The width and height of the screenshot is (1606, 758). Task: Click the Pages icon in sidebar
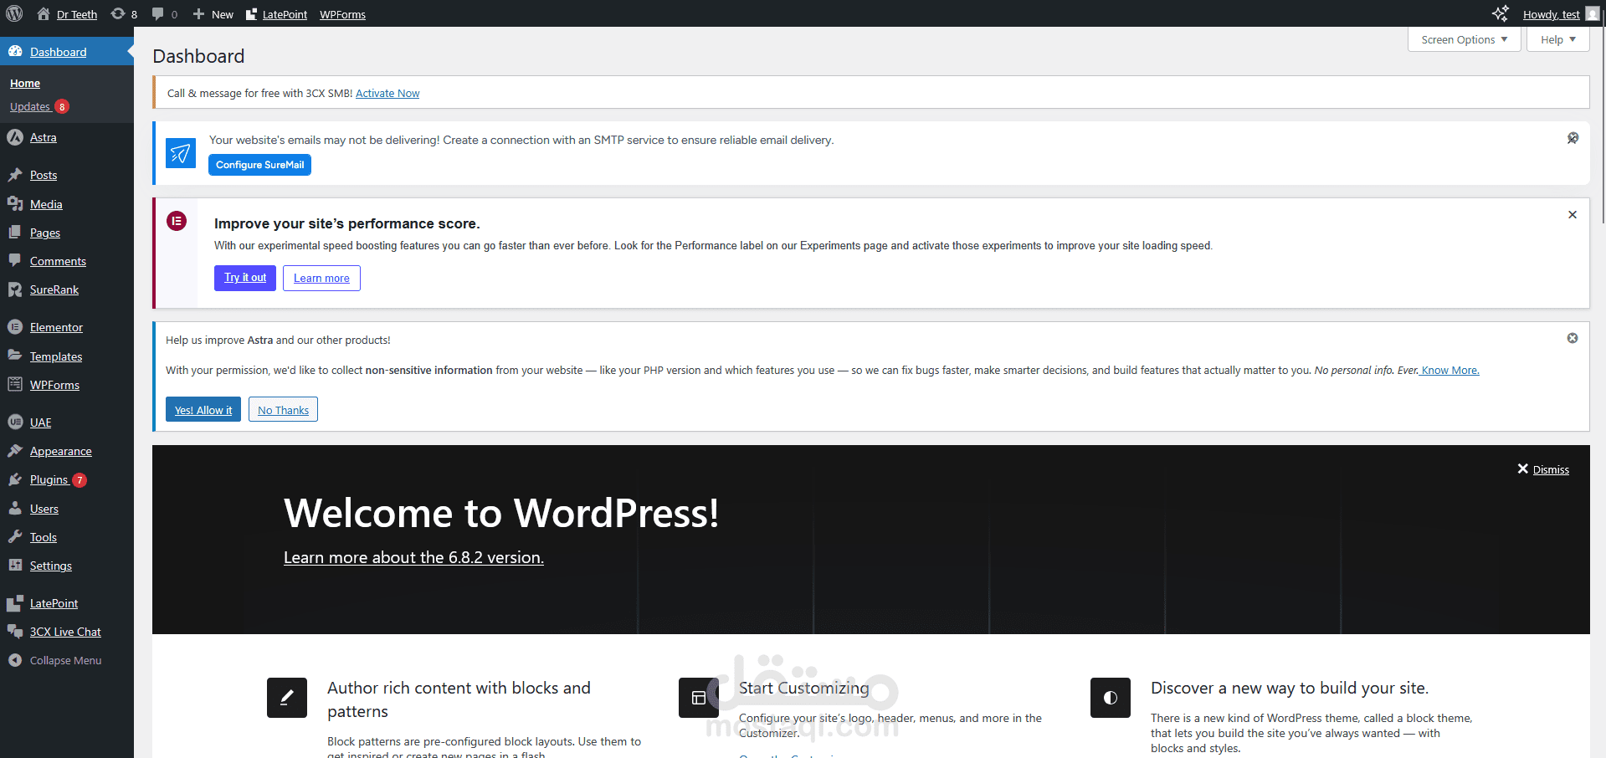click(x=15, y=233)
